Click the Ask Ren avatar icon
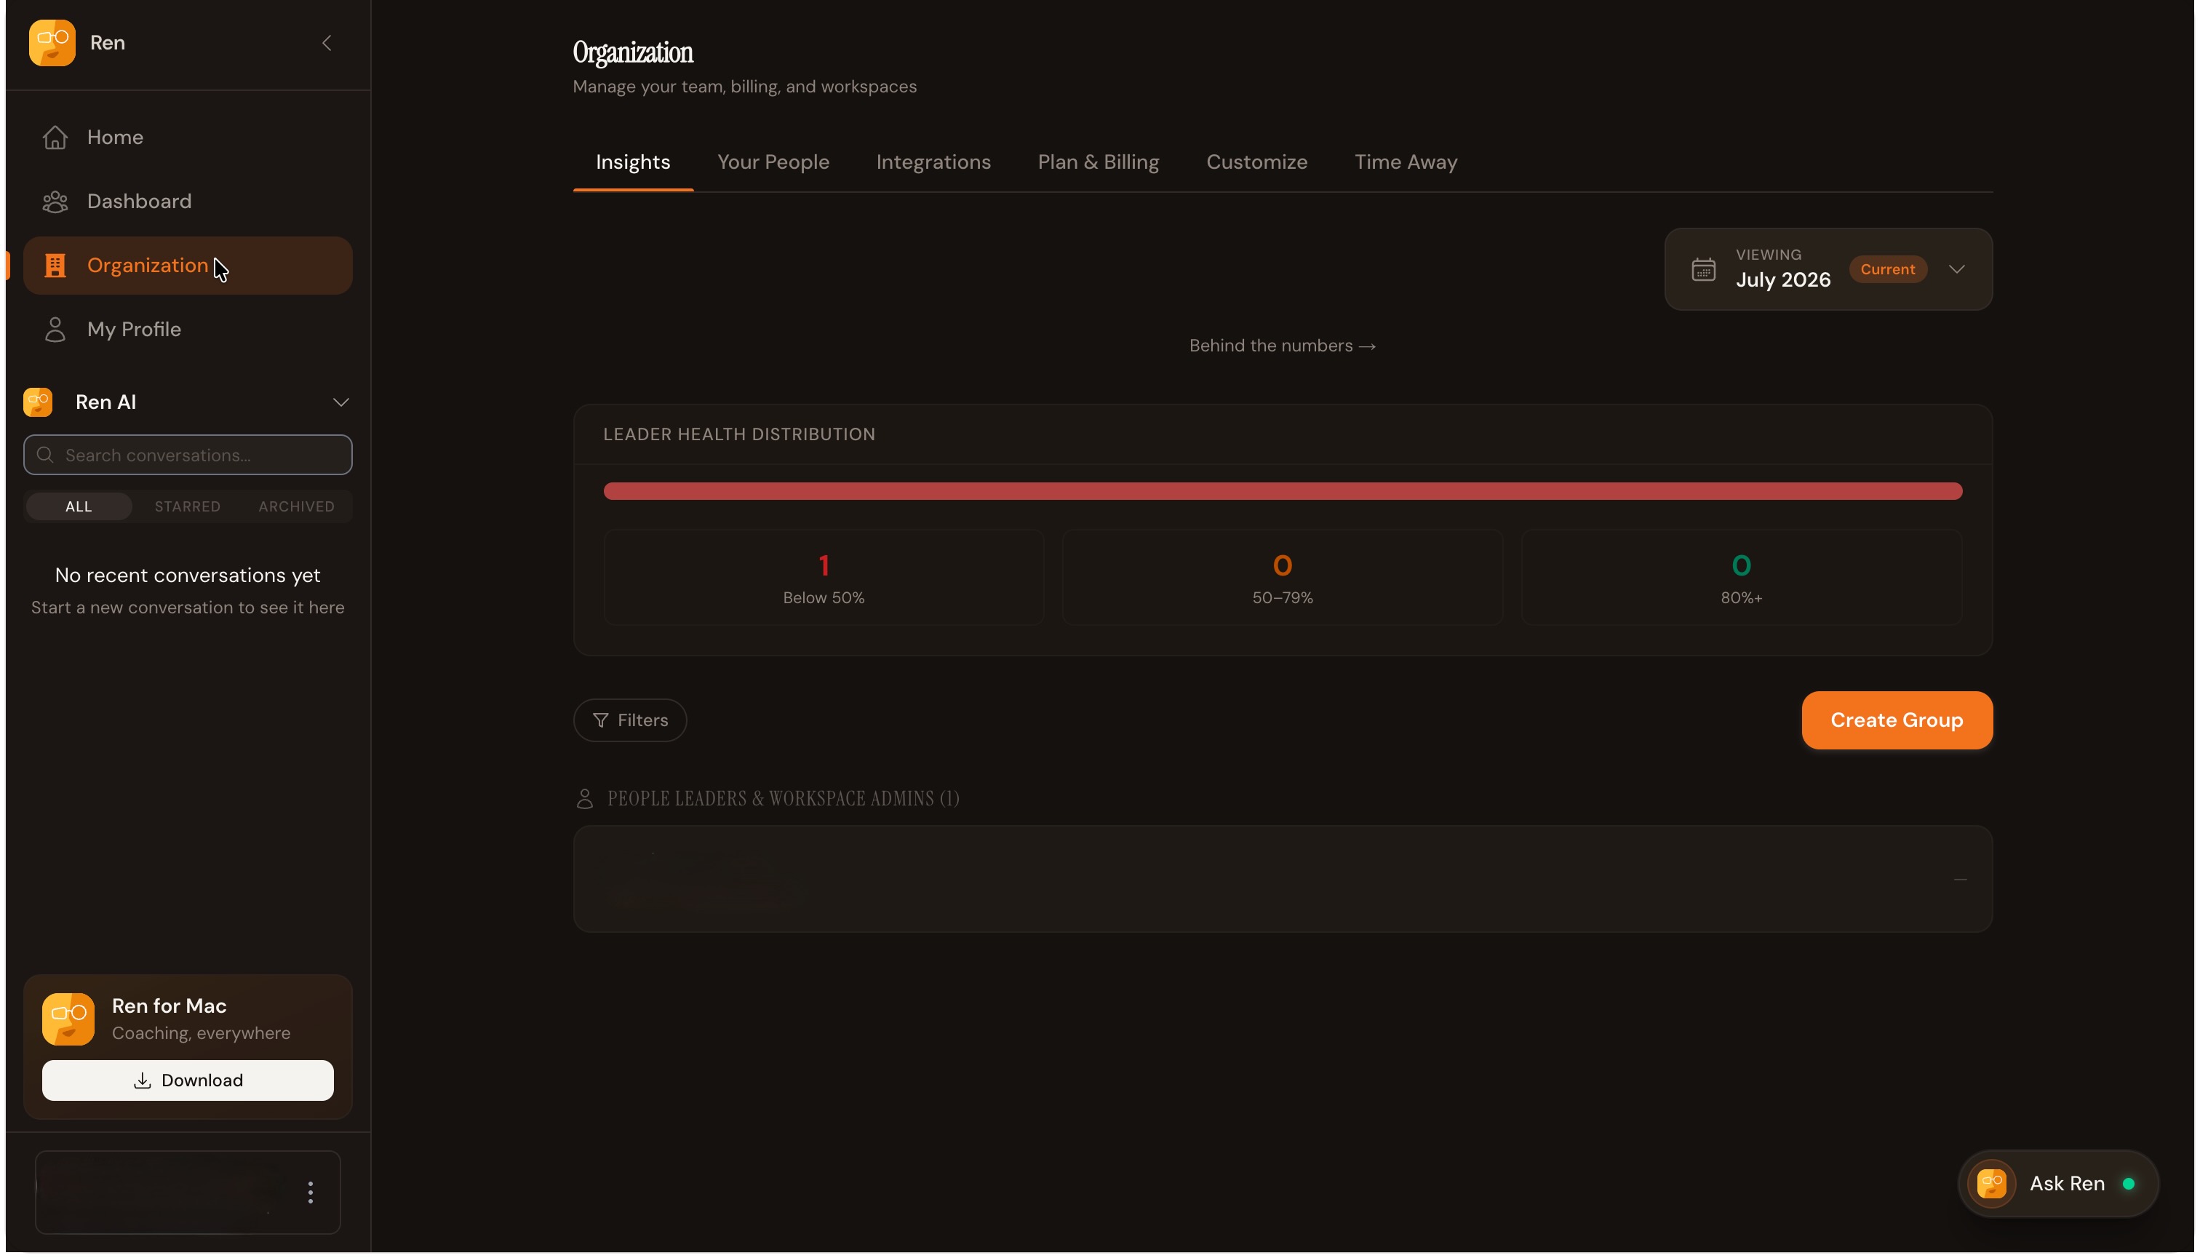This screenshot has width=2200, height=1258. pos(1993,1185)
